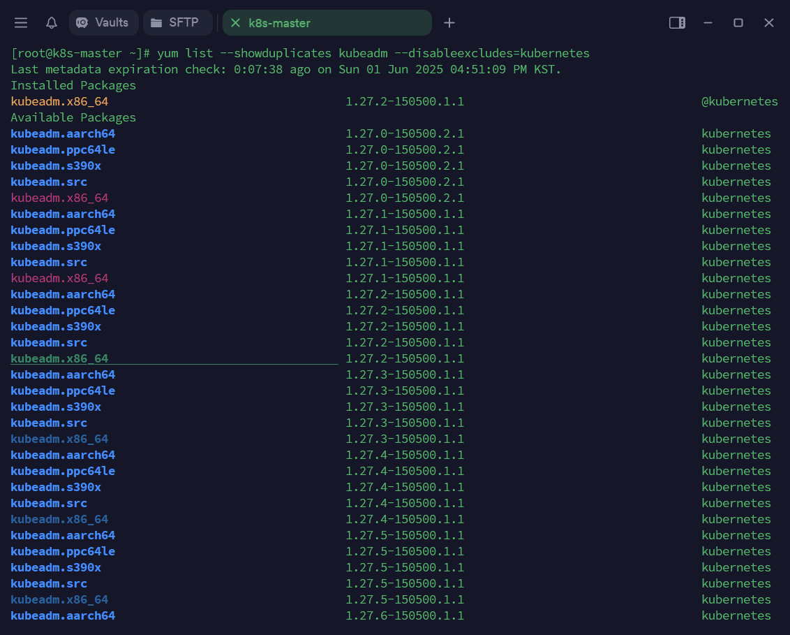This screenshot has height=635, width=790.
Task: Select the k8s-master terminal tab
Action: point(327,22)
